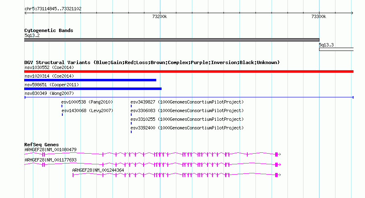
Task: Click the RefSeq Genes track title
Action: (x=41, y=145)
